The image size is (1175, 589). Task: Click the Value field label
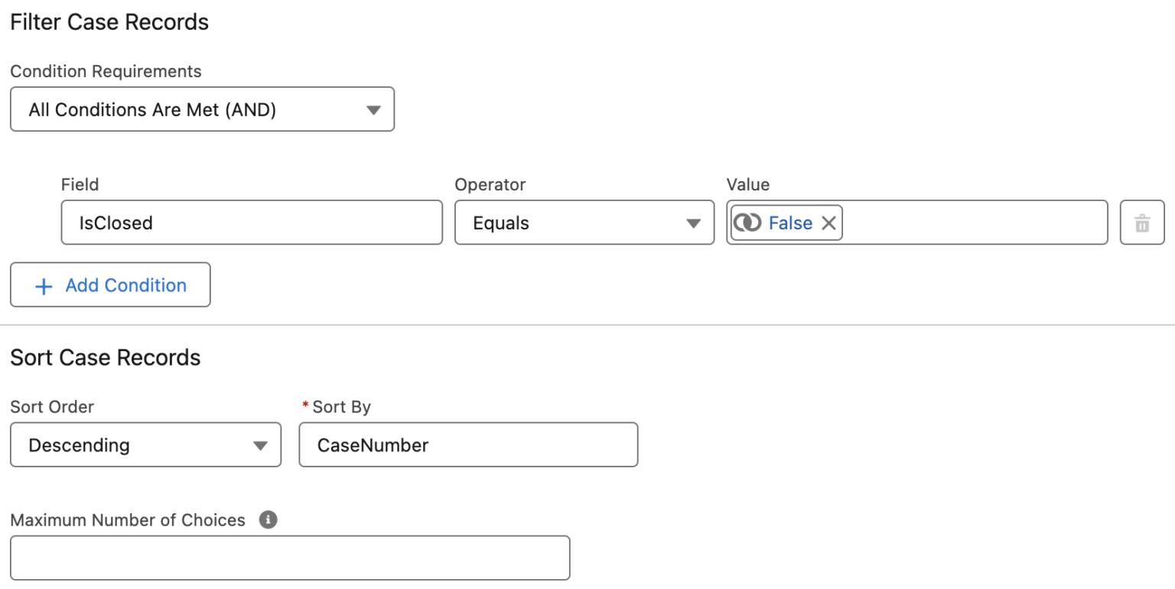coord(747,184)
